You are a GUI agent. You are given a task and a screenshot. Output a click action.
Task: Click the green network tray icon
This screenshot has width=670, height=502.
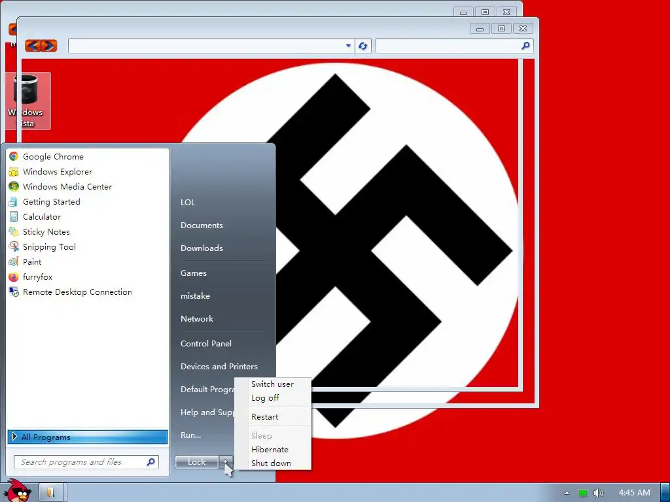pyautogui.click(x=582, y=493)
